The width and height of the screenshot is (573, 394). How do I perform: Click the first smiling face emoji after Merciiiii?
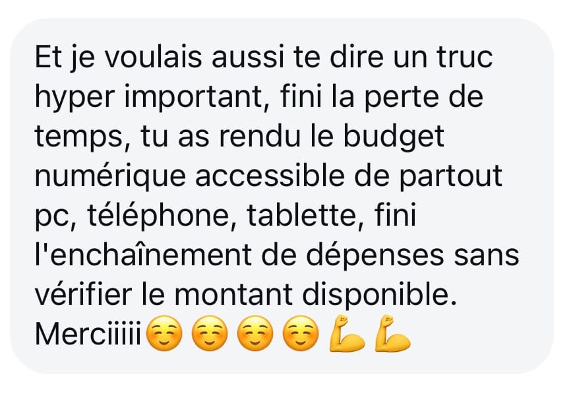pos(164,333)
